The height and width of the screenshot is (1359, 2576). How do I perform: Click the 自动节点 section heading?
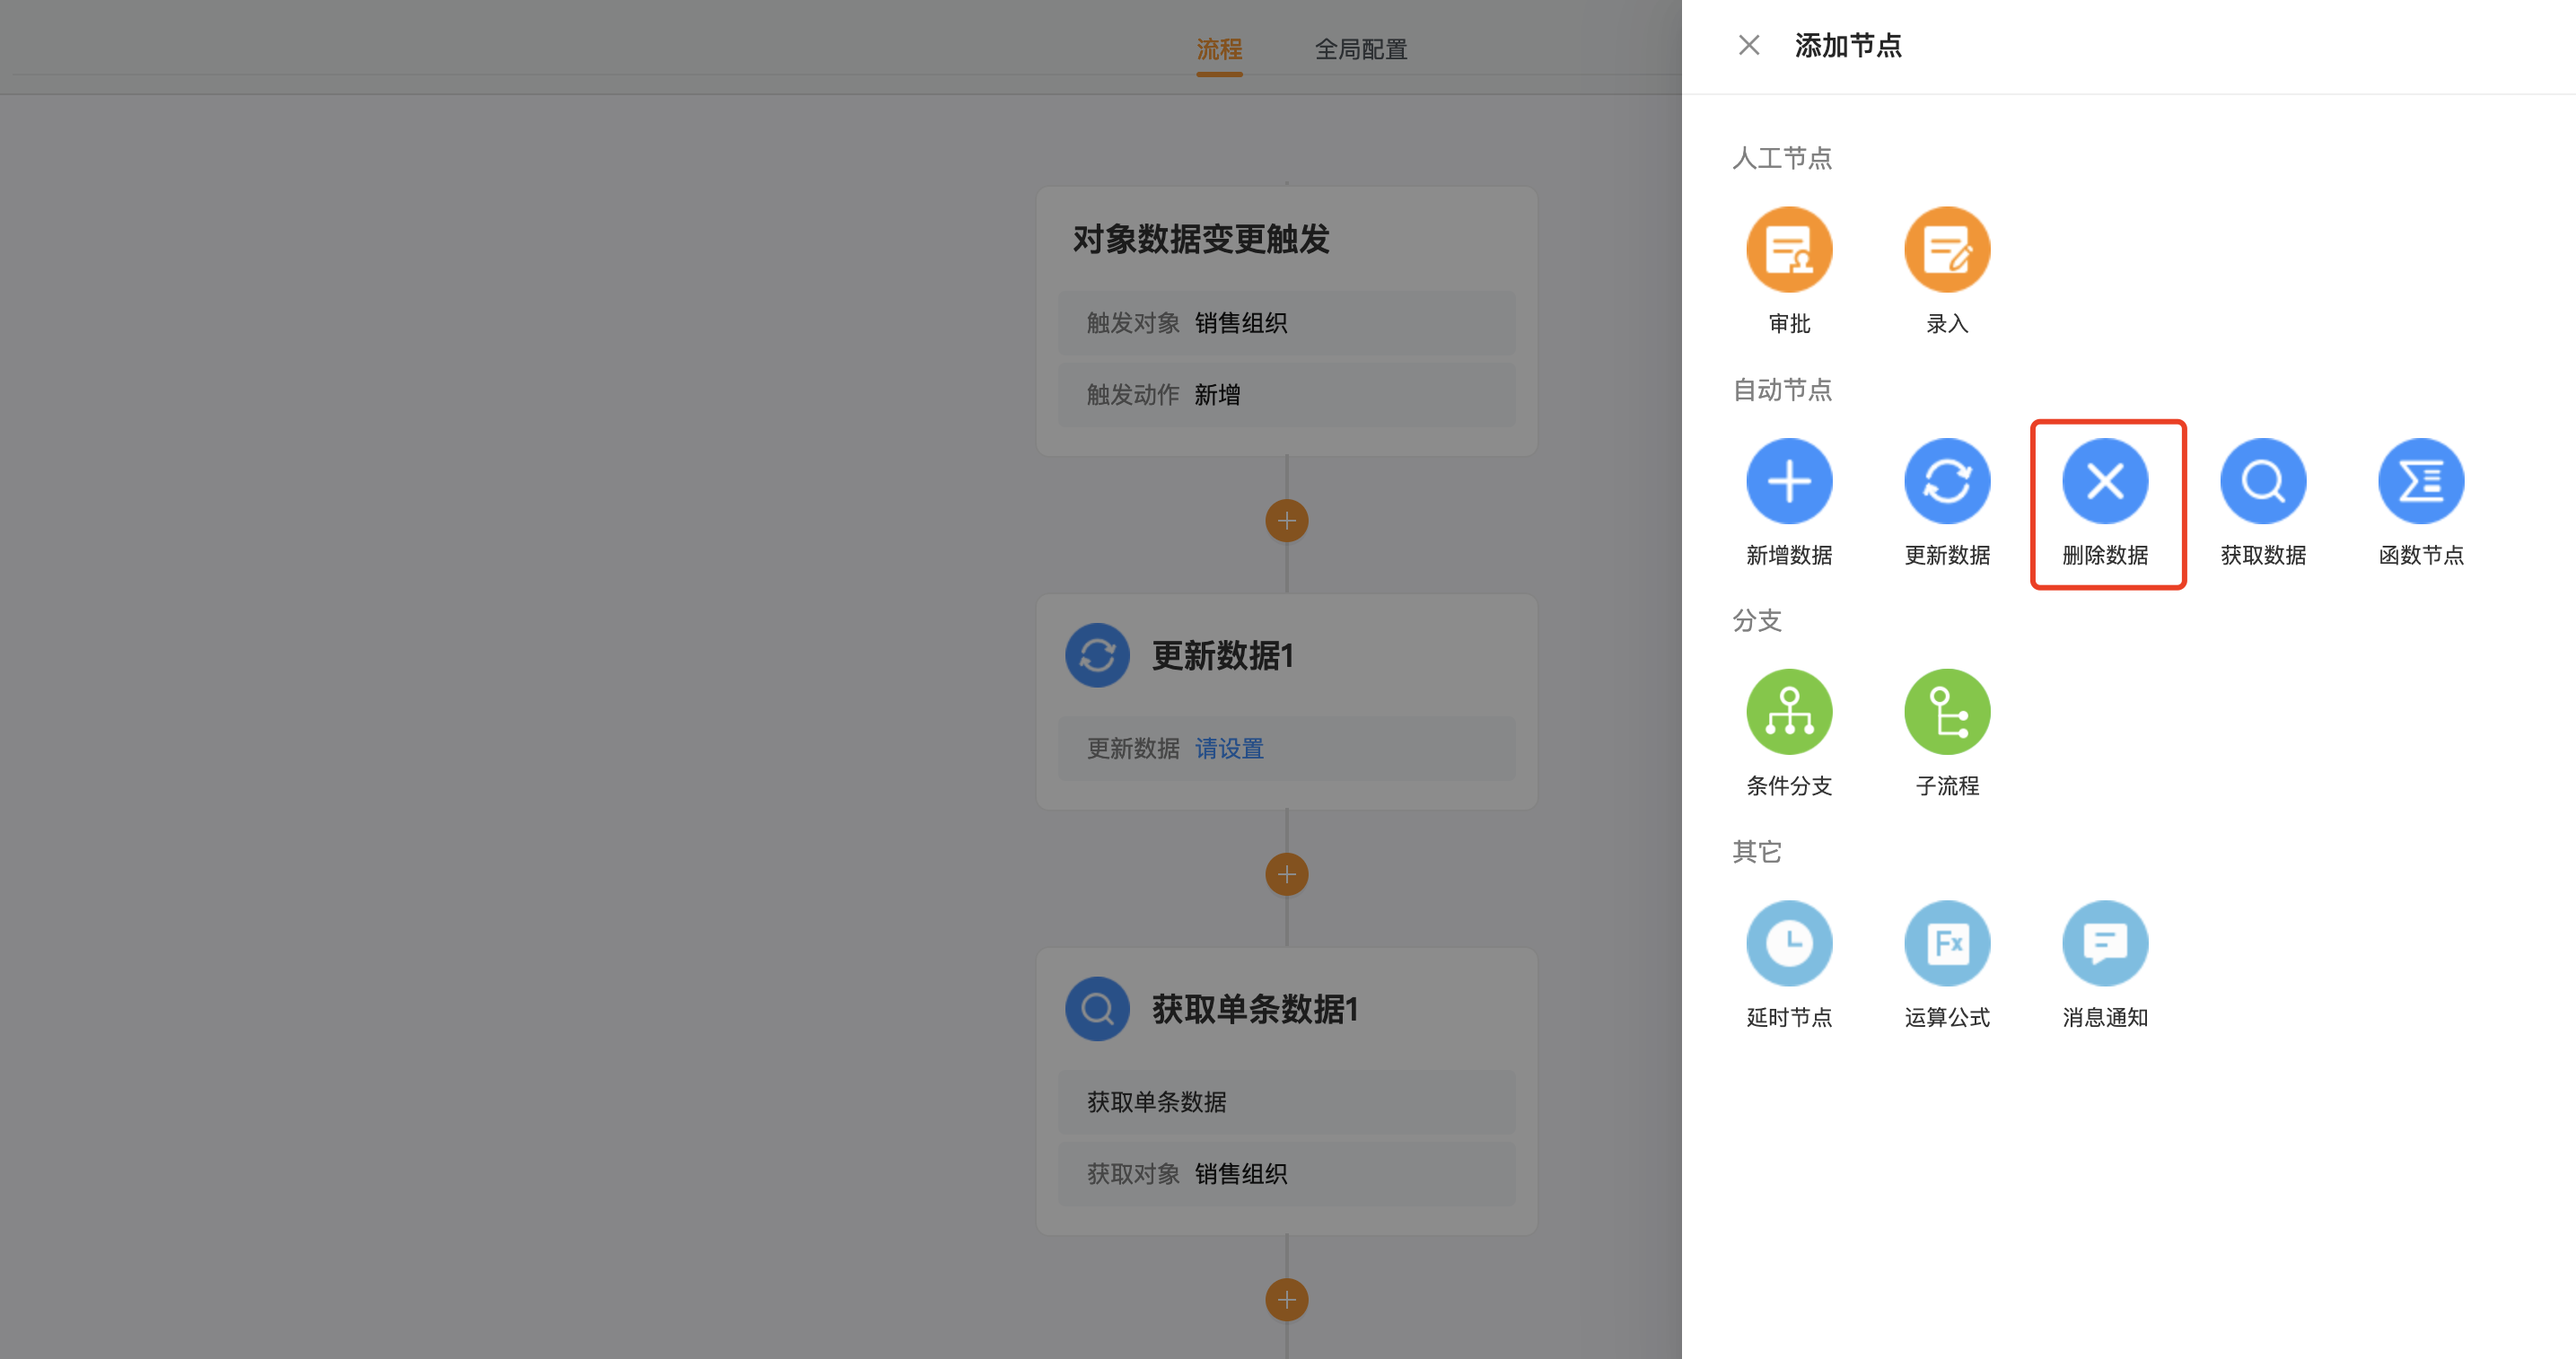[1782, 390]
